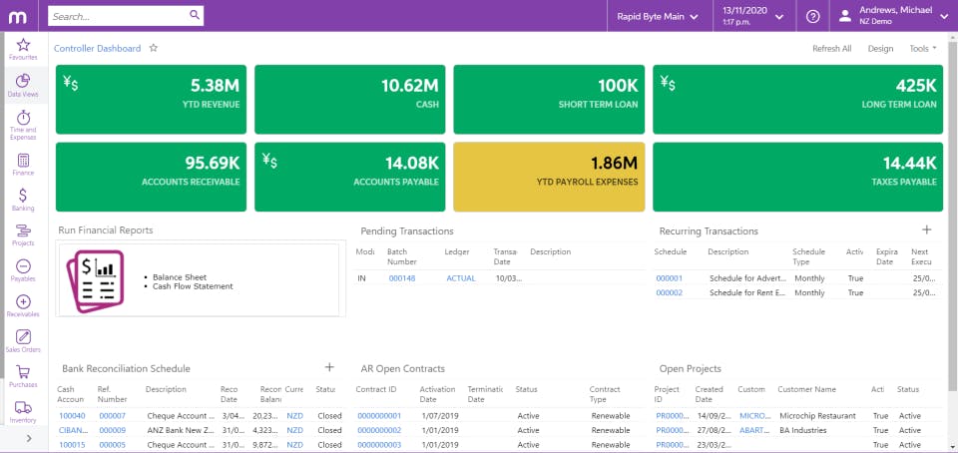Click the Design menu item
The height and width of the screenshot is (453, 958).
click(x=880, y=48)
